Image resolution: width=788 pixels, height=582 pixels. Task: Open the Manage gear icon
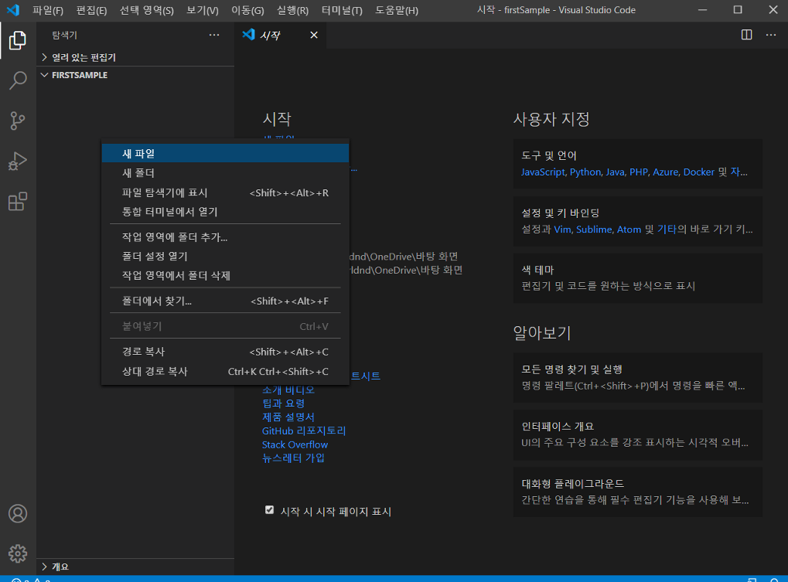click(18, 553)
